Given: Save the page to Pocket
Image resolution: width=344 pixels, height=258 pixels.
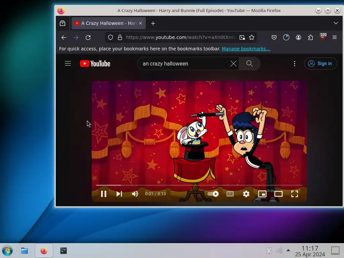Looking at the screenshot, I should [x=274, y=38].
